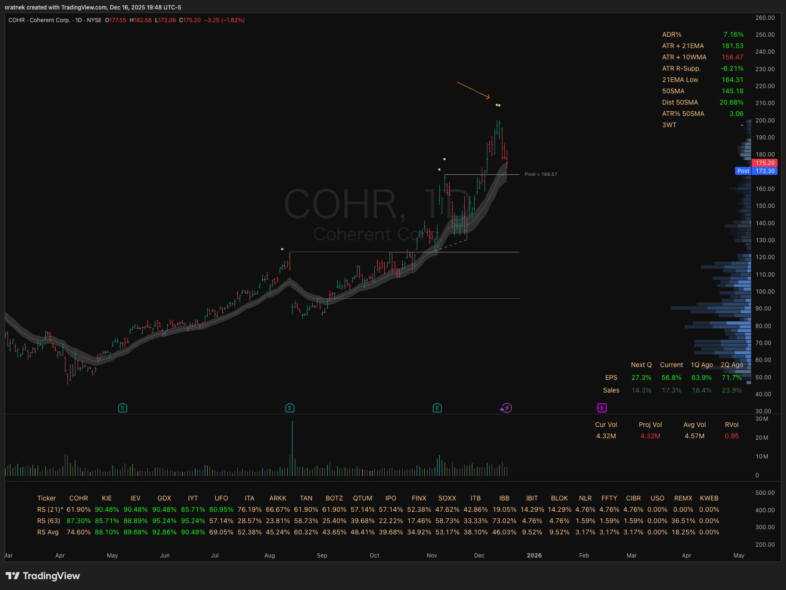Image resolution: width=786 pixels, height=590 pixels.
Task: Click the low value 'L172.06'
Action: (x=165, y=20)
